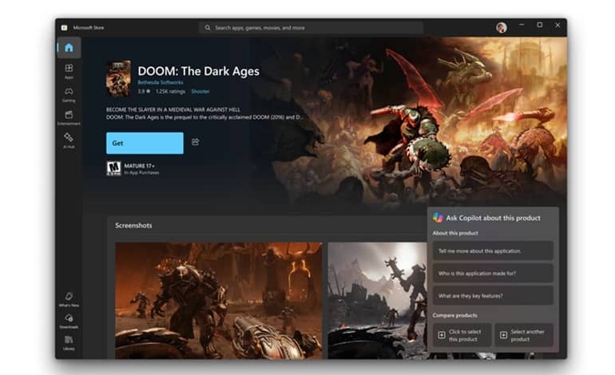This screenshot has width=615, height=375.
Task: Open the Shooter category link
Action: [200, 91]
